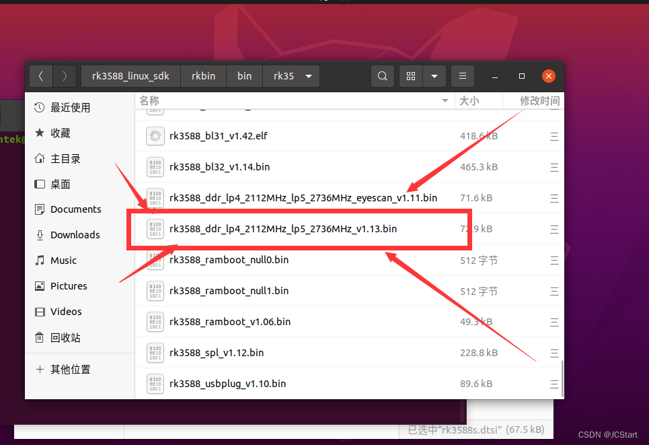Click the 228.8 kB size cell
649x445 pixels.
[479, 353]
